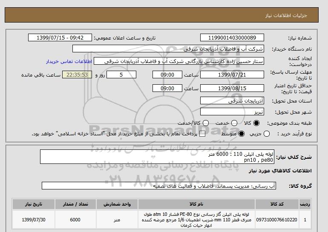The width and height of the screenshot is (328, 232).
Task: Click the واحد شمارش column header
Action: [x=117, y=204]
